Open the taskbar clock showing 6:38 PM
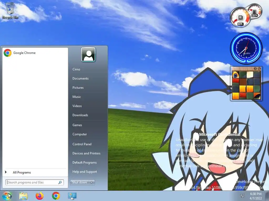This screenshot has height=201, width=269. pyautogui.click(x=256, y=196)
